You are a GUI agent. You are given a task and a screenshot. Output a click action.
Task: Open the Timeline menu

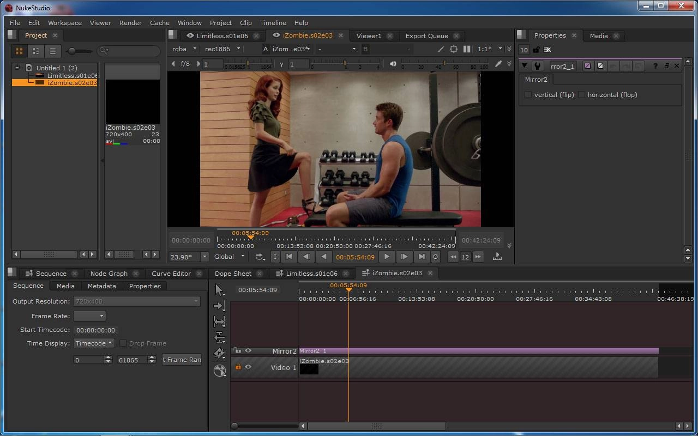(273, 23)
